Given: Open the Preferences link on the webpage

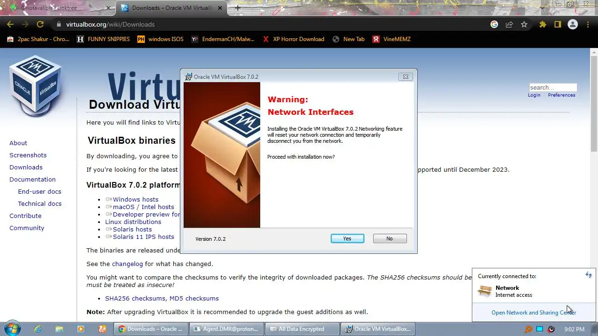Looking at the screenshot, I should tap(562, 95).
